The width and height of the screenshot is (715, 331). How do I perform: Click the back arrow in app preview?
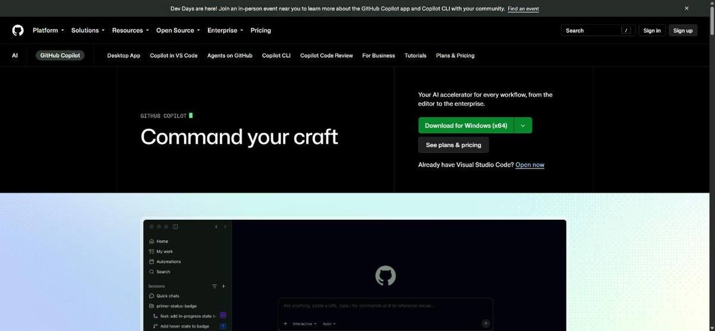click(216, 227)
